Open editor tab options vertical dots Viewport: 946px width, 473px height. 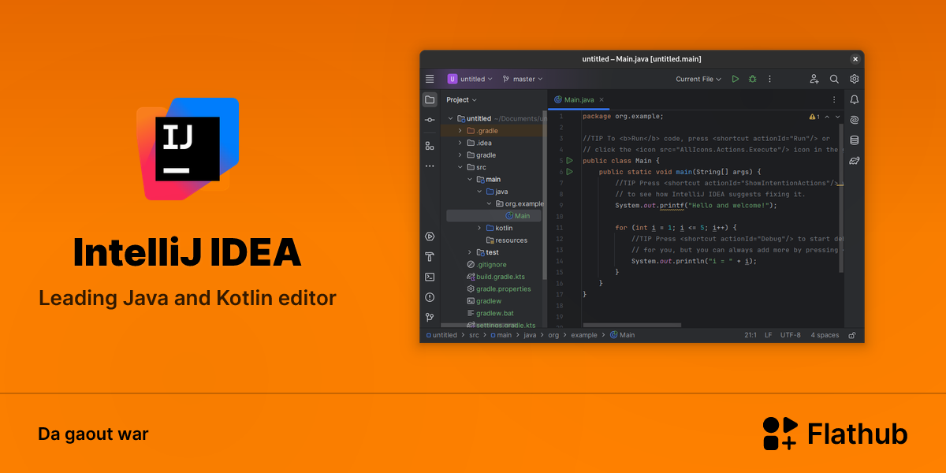[x=834, y=99]
